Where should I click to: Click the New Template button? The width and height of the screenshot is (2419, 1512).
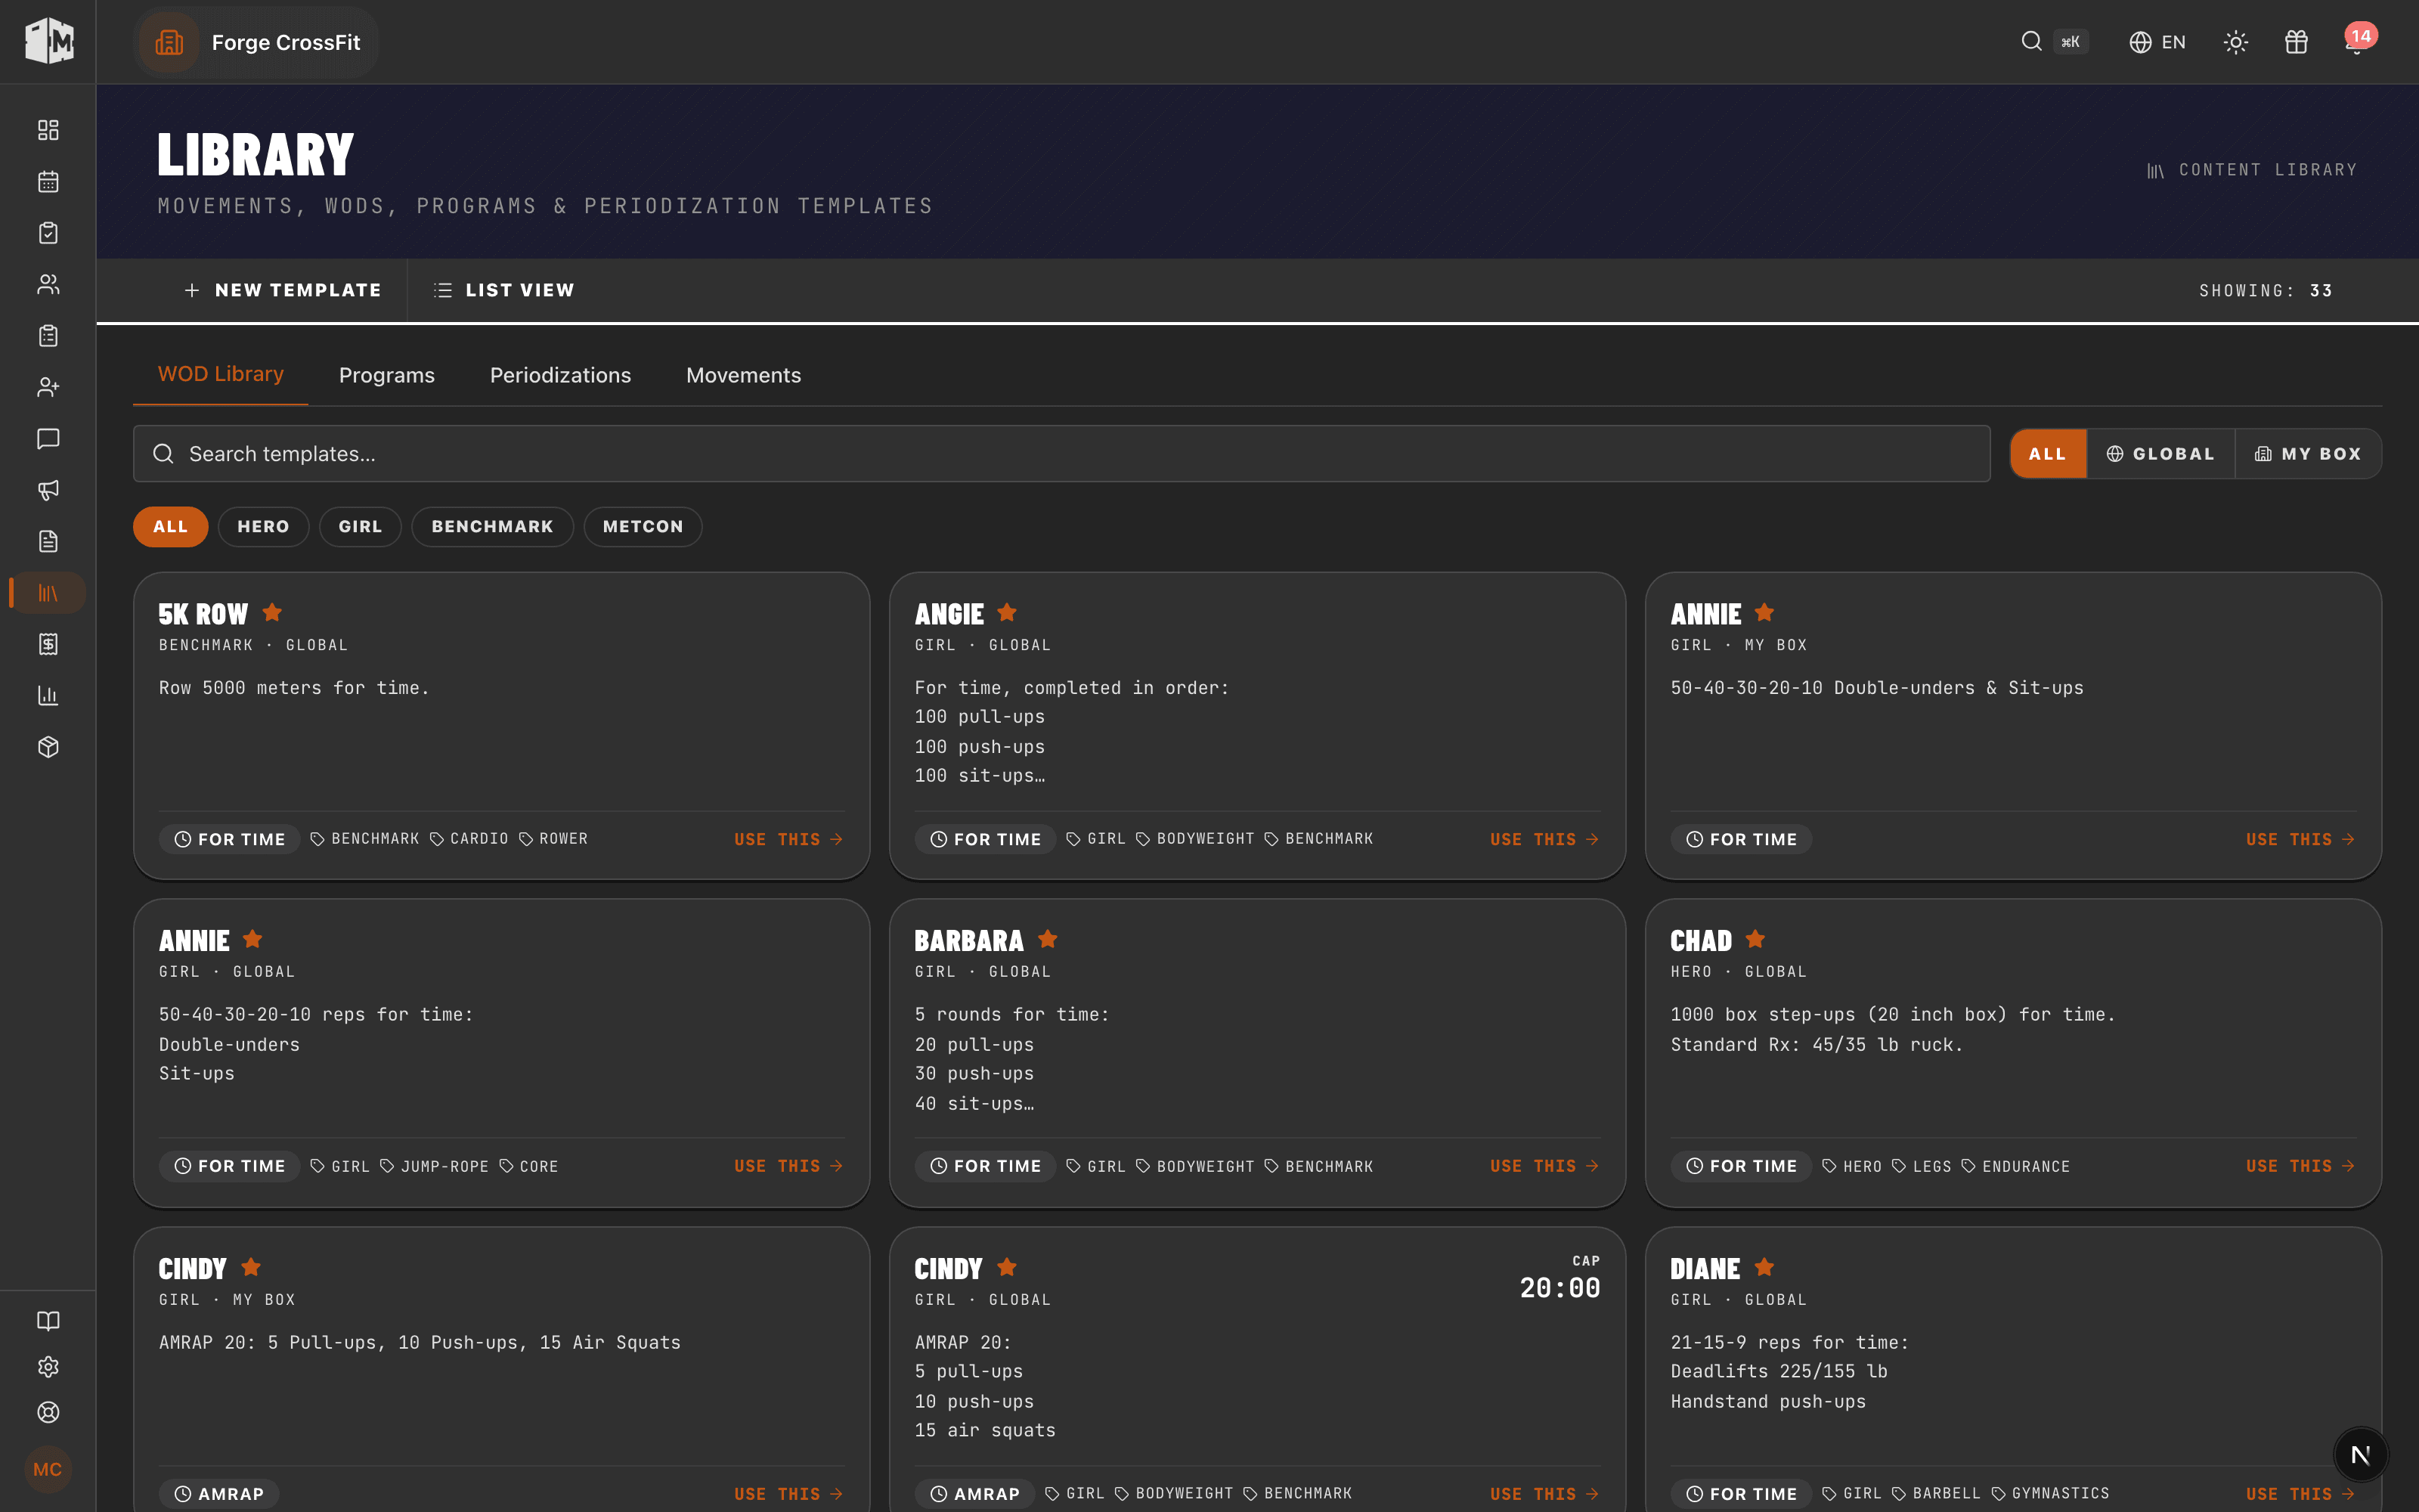tap(283, 290)
